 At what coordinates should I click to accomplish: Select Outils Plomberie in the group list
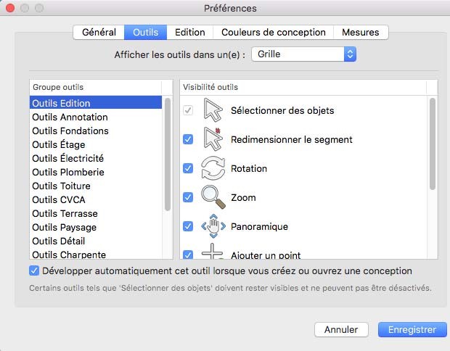click(68, 173)
